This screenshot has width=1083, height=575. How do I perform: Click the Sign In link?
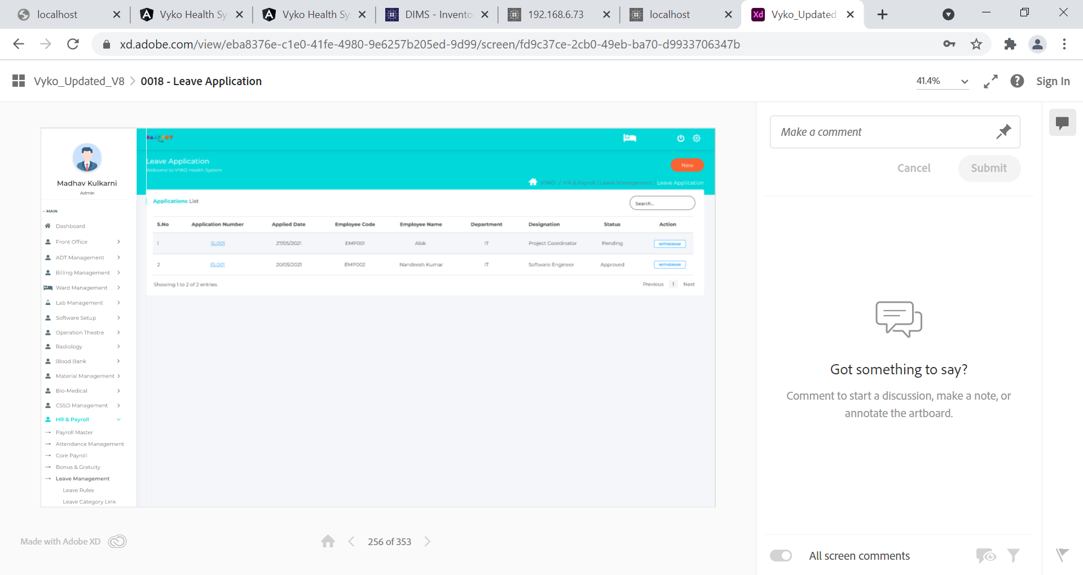click(1053, 81)
